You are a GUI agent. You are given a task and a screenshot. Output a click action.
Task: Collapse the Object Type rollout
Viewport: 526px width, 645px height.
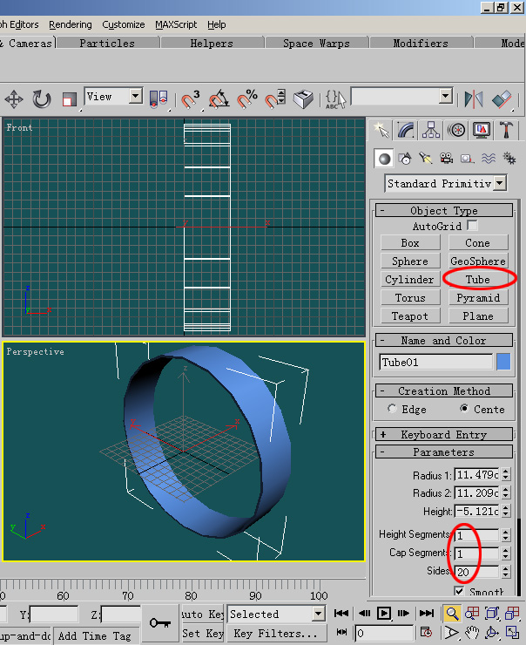(444, 210)
